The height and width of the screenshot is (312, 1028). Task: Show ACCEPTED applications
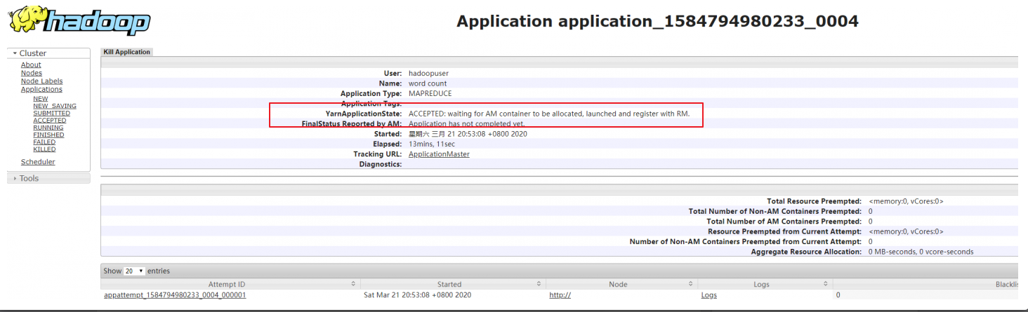pos(50,121)
